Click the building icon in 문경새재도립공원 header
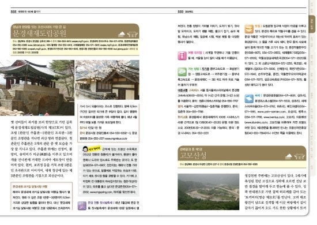 pos(132,34)
